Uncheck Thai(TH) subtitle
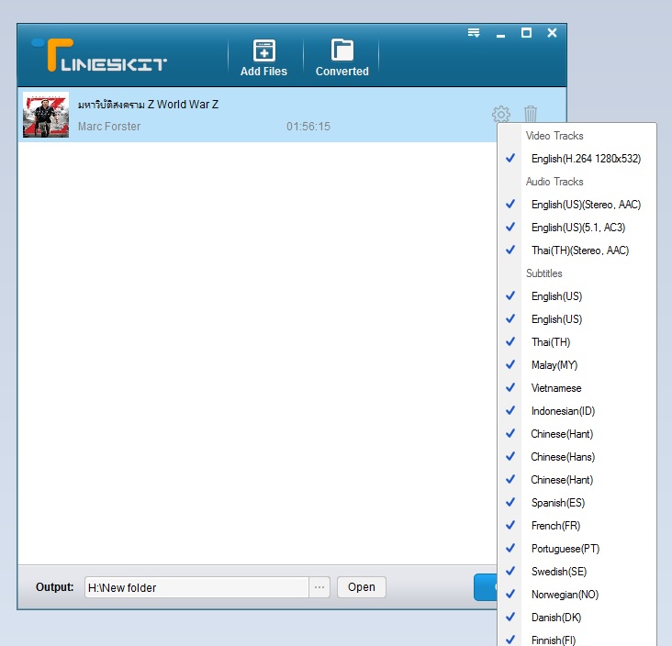Image resolution: width=672 pixels, height=646 pixels. tap(577, 342)
